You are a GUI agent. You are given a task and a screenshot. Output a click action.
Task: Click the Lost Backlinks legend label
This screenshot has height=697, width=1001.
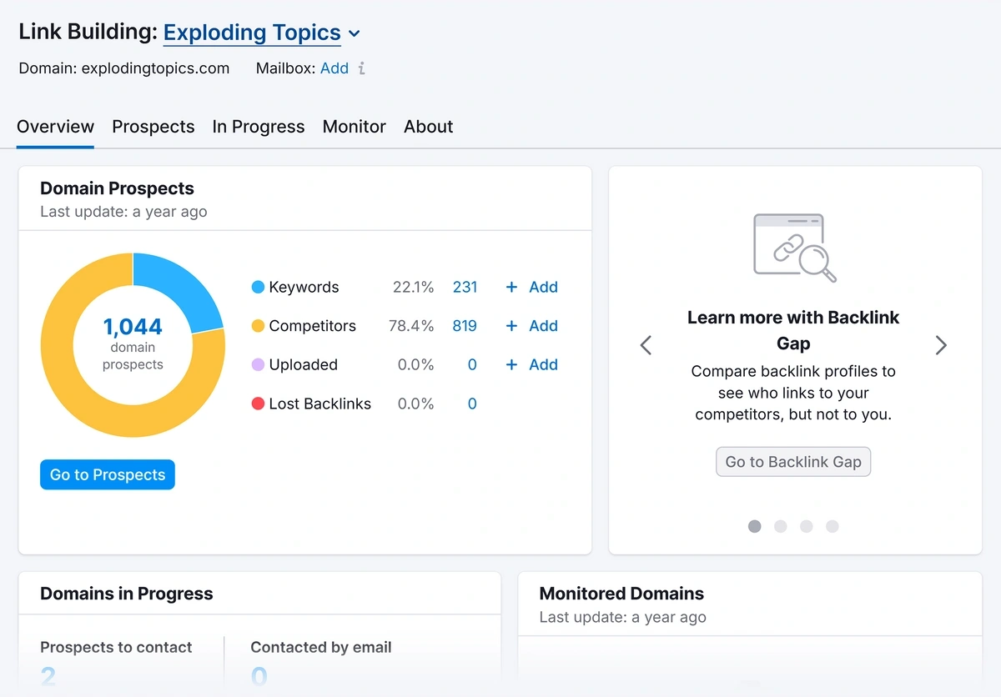pyautogui.click(x=319, y=404)
